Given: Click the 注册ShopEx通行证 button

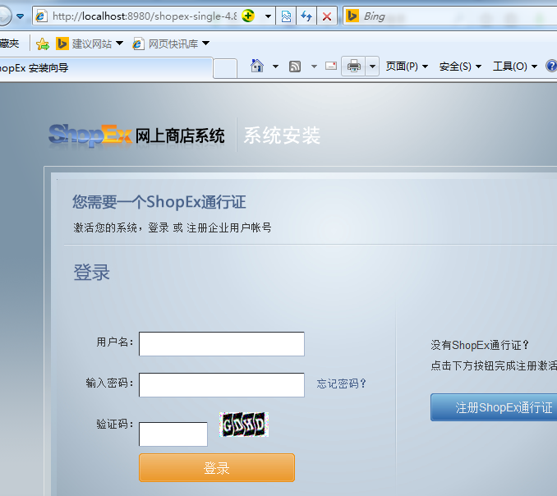Looking at the screenshot, I should point(494,407).
